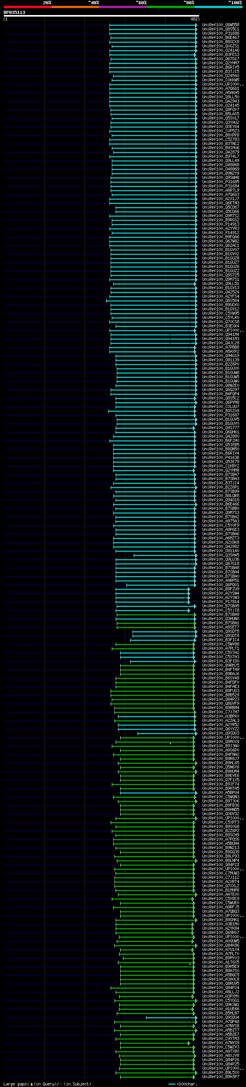Select the UniRef100_A9TX80 label
The width and height of the screenshot is (246, 1087).
(220, 1052)
